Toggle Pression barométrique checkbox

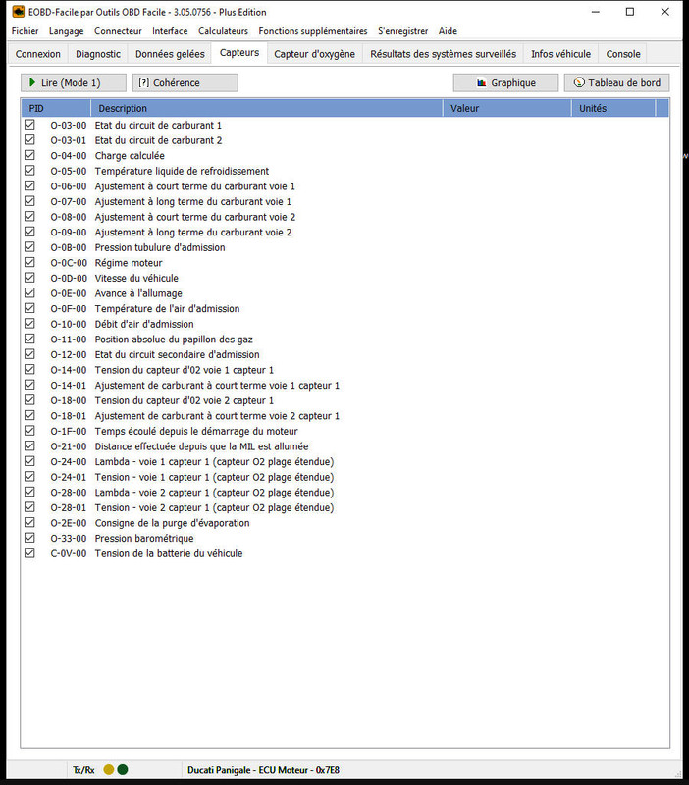click(29, 538)
